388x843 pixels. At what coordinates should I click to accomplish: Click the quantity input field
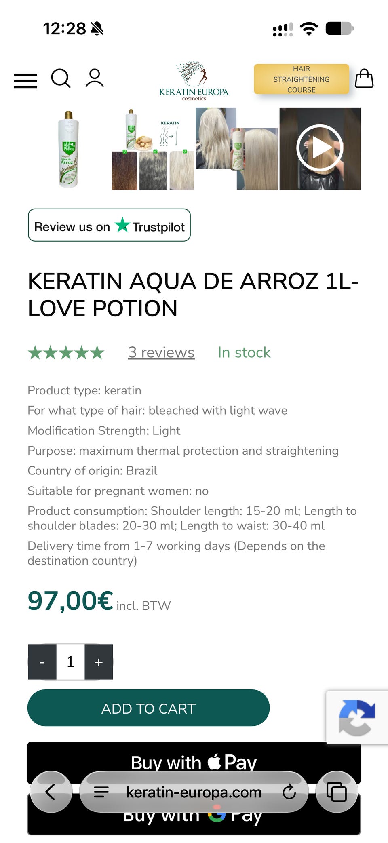(70, 662)
